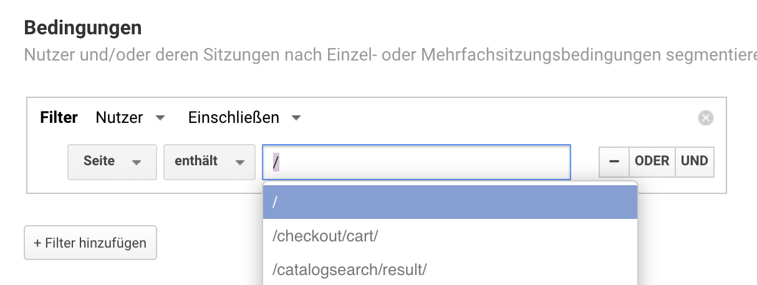This screenshot has height=285, width=757.
Task: Click the Bedingungen heading
Action: [x=83, y=28]
